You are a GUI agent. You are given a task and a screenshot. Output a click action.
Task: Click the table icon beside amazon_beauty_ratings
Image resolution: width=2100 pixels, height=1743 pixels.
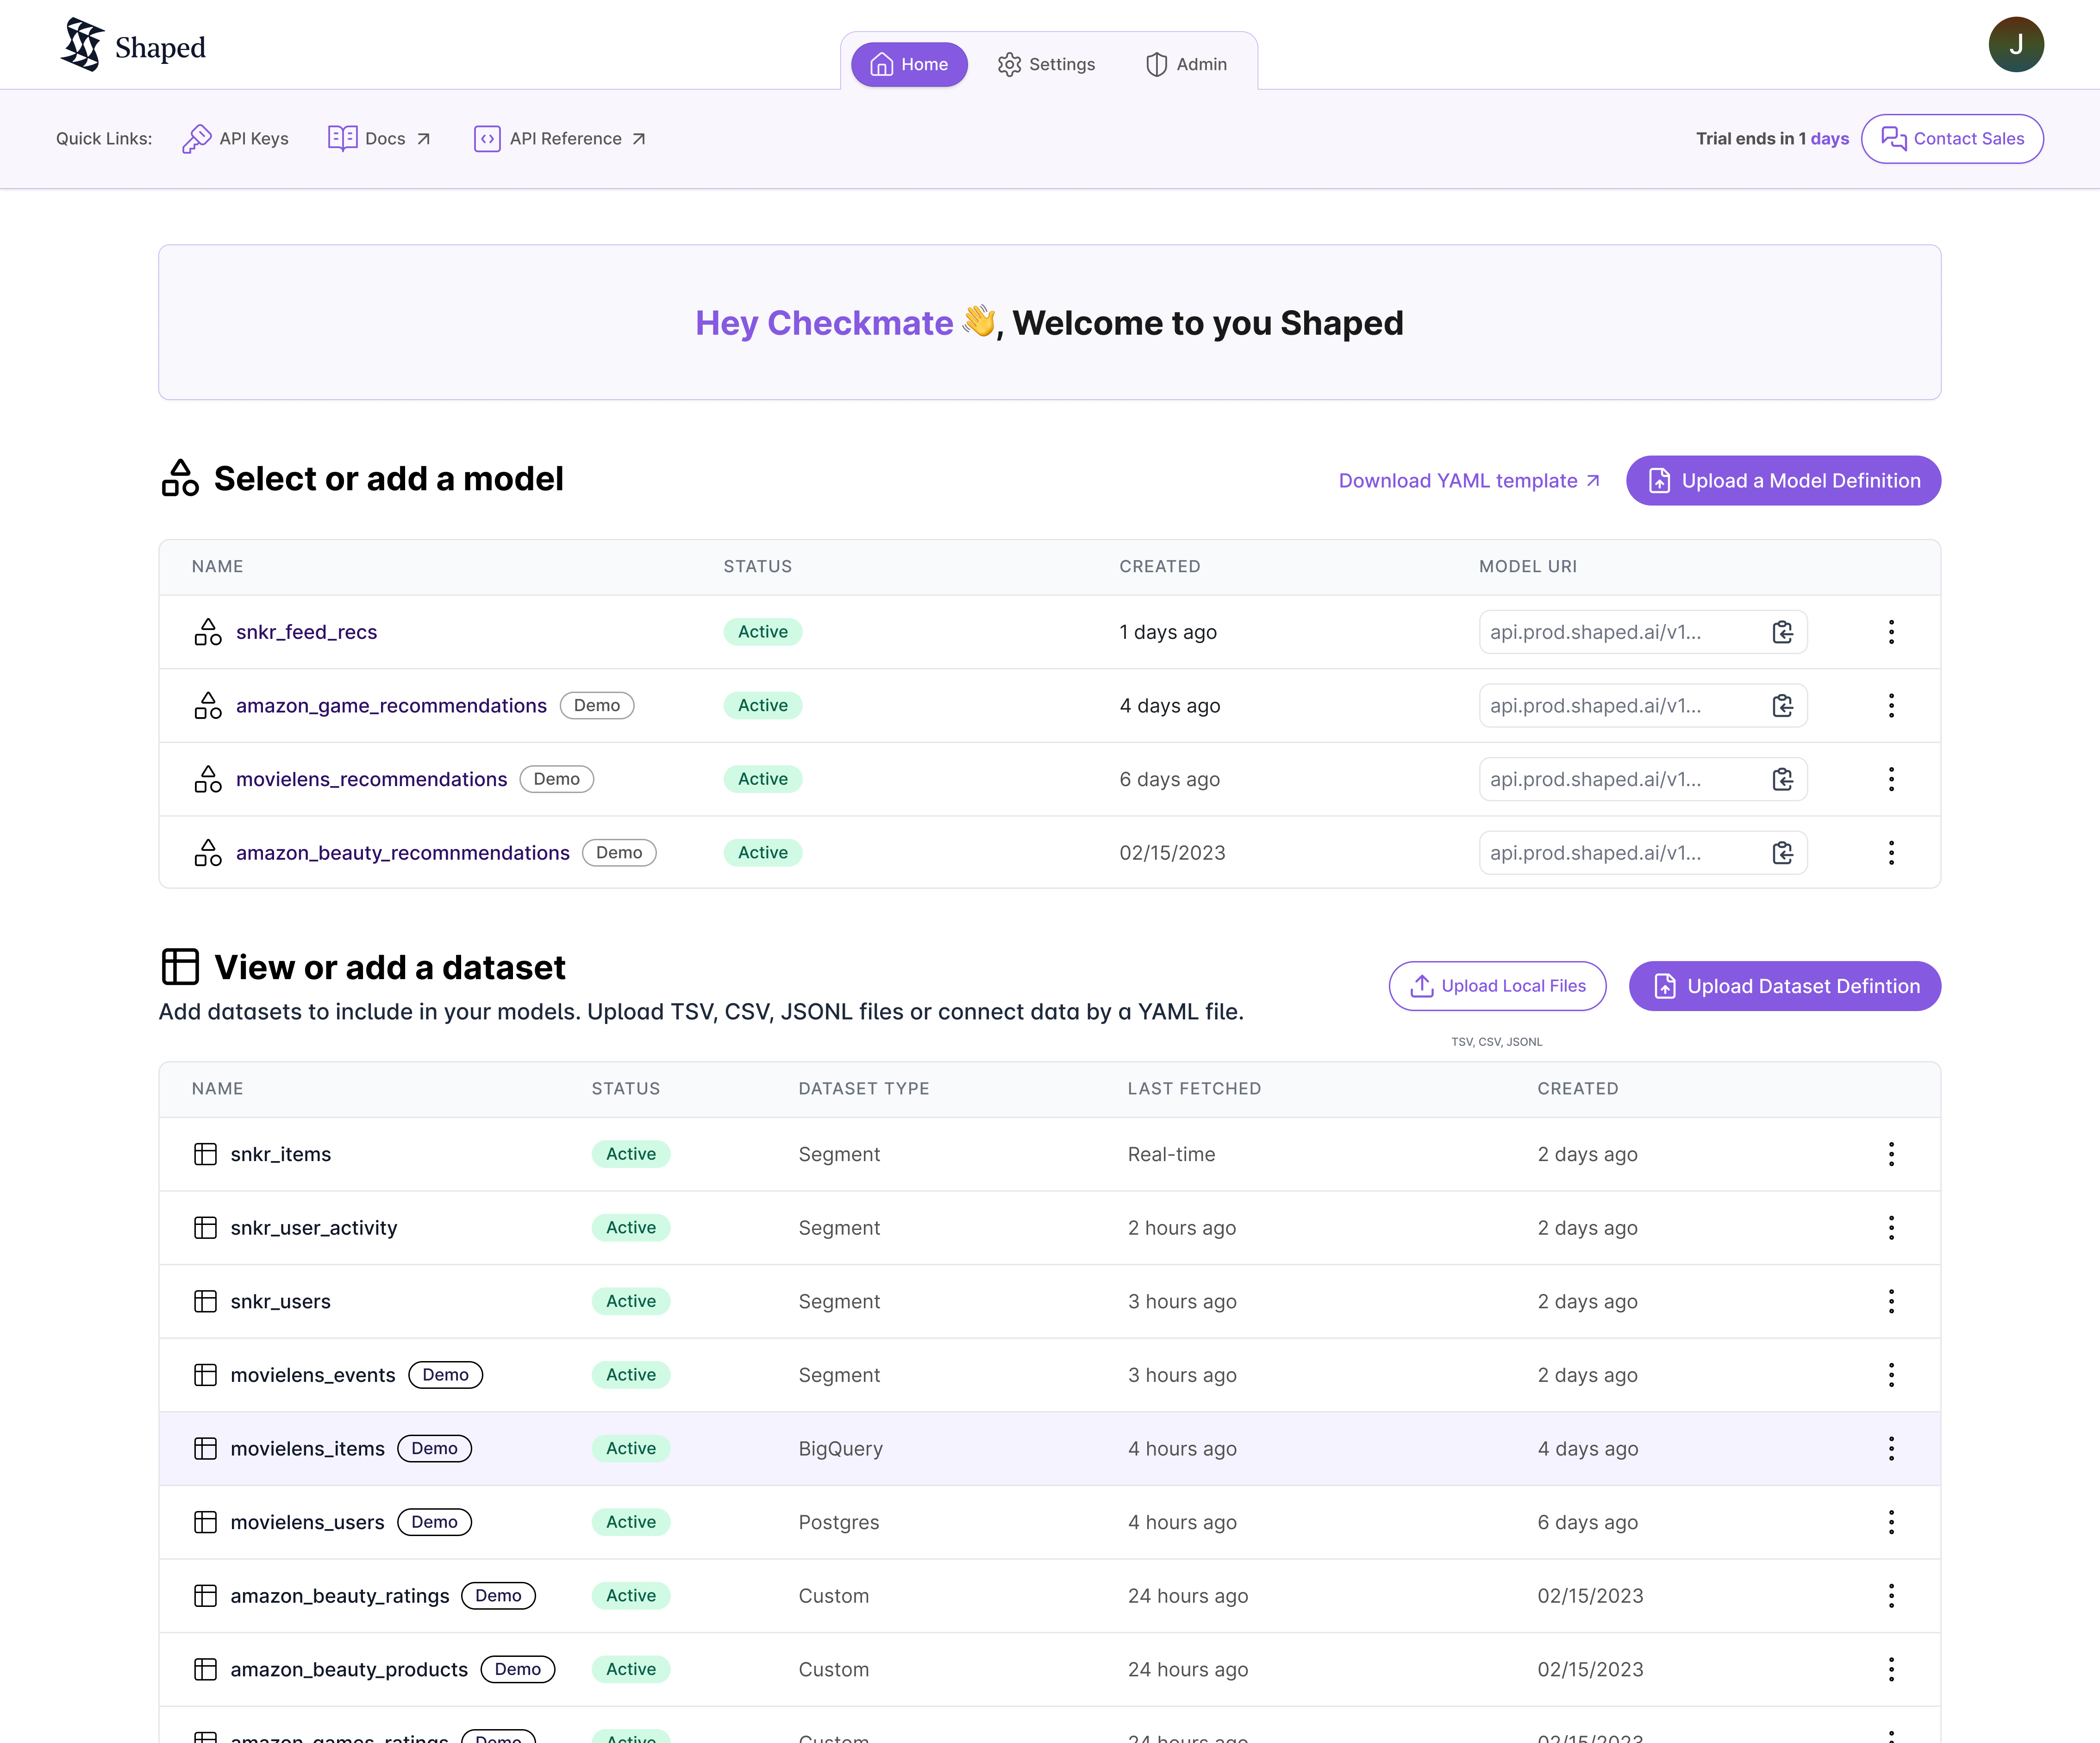point(205,1596)
